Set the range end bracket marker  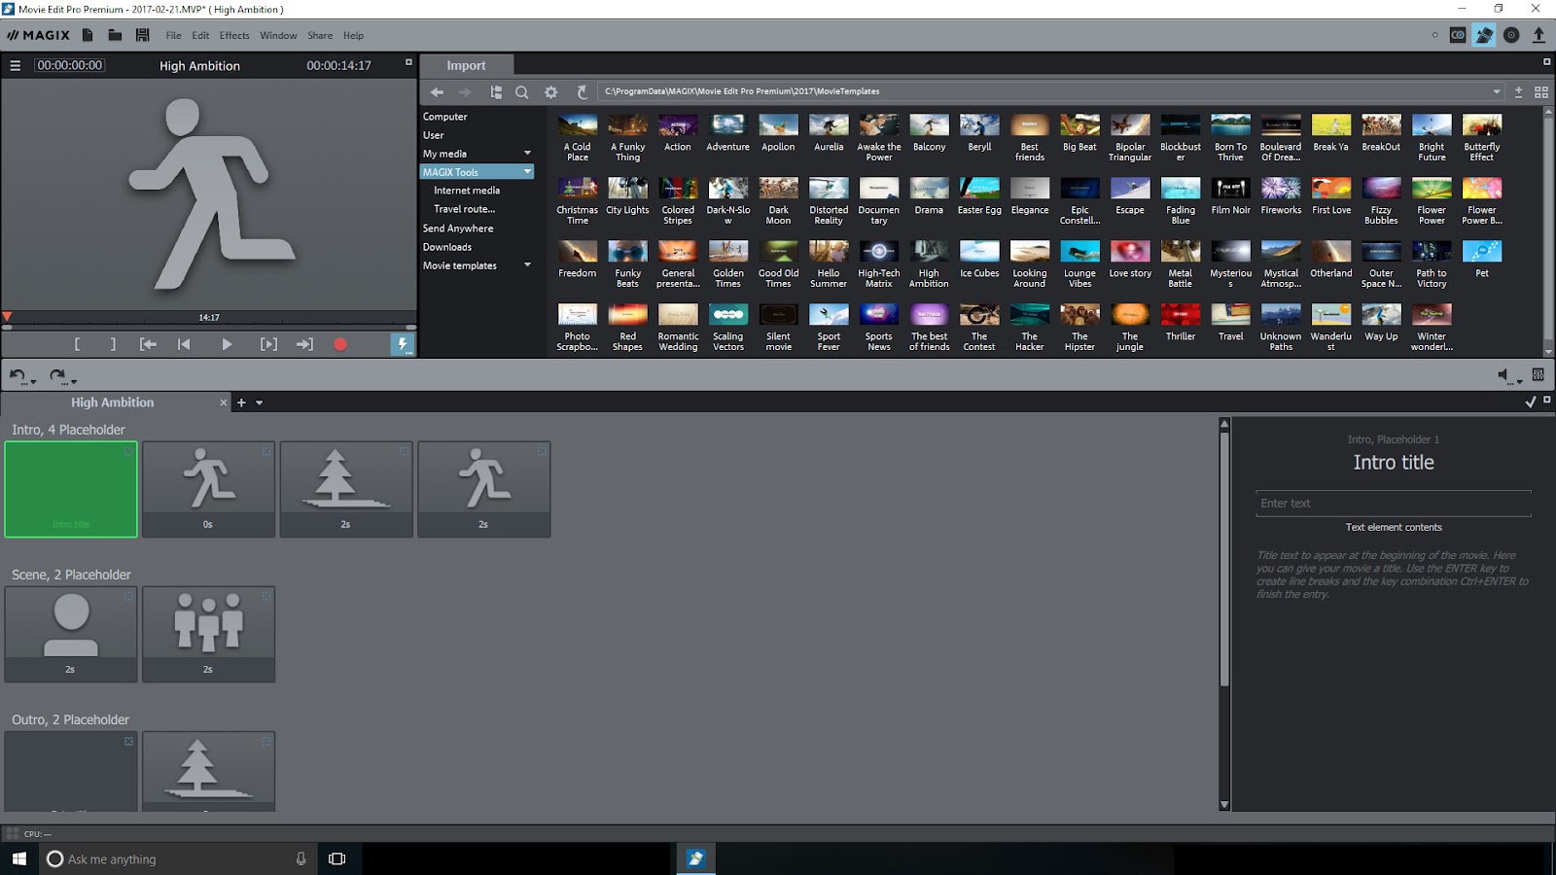tap(113, 344)
